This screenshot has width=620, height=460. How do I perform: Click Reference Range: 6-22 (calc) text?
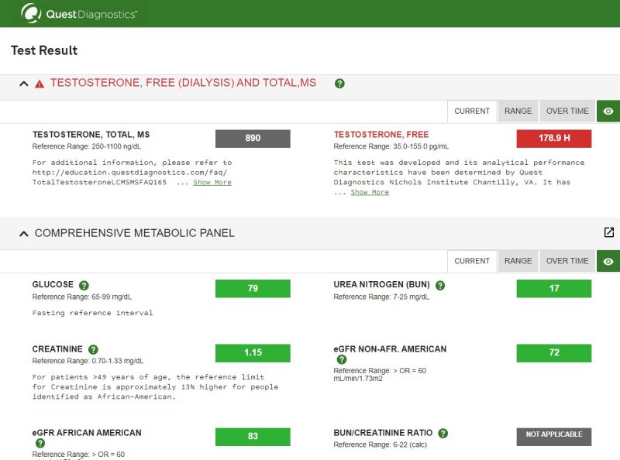click(x=380, y=445)
